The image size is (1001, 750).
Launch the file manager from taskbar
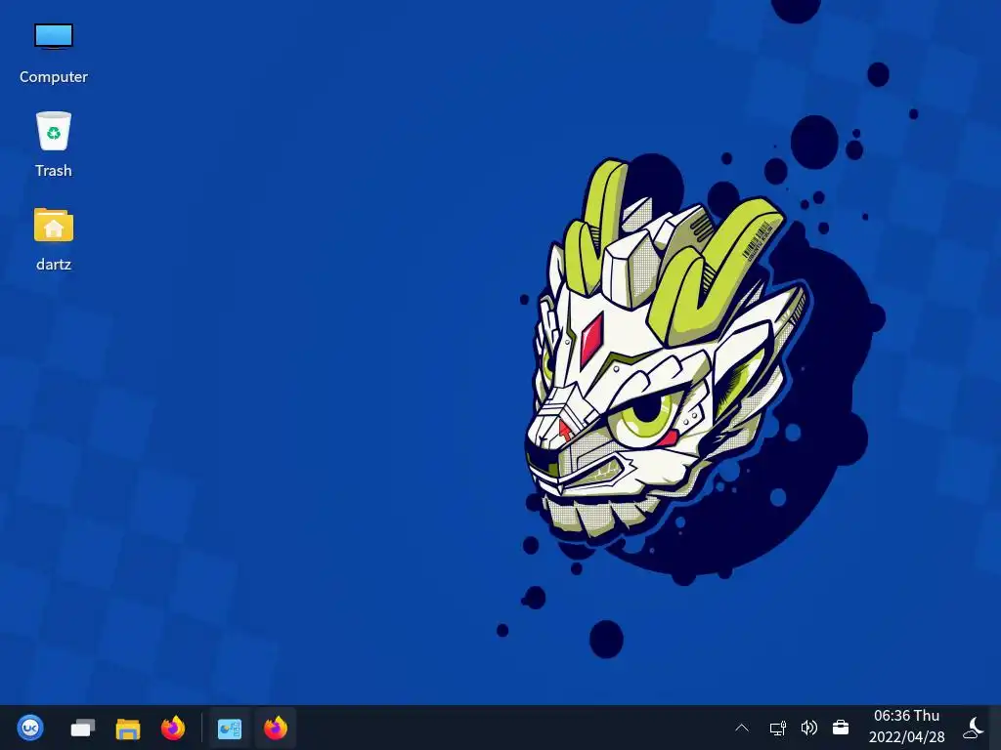pyautogui.click(x=128, y=729)
